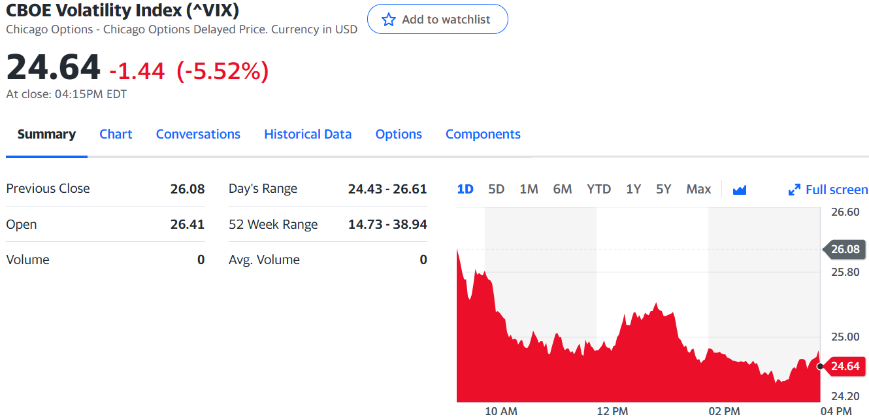869x419 pixels.
Task: Click the Chicago Options Delayed Price subtitle
Action: (x=182, y=29)
